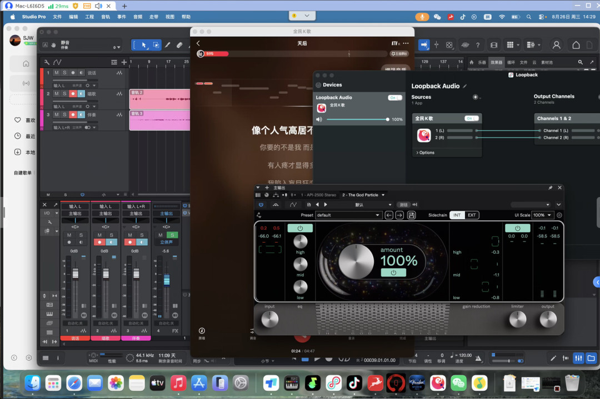Open track settings wrench icon
600x399 pixels.
(x=47, y=62)
